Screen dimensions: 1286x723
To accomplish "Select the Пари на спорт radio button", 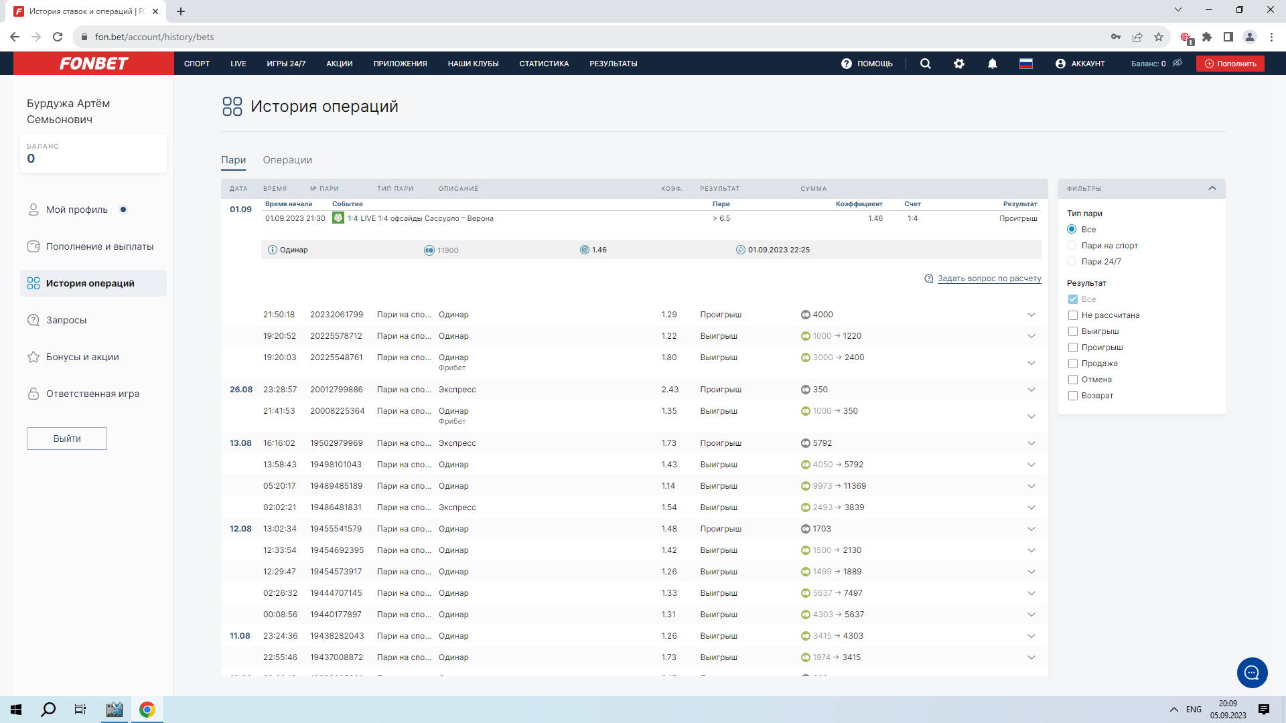I will [x=1072, y=246].
